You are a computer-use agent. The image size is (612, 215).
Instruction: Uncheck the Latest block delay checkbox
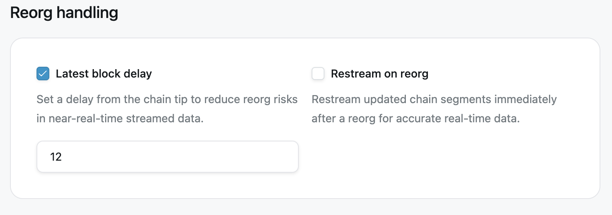pyautogui.click(x=43, y=74)
